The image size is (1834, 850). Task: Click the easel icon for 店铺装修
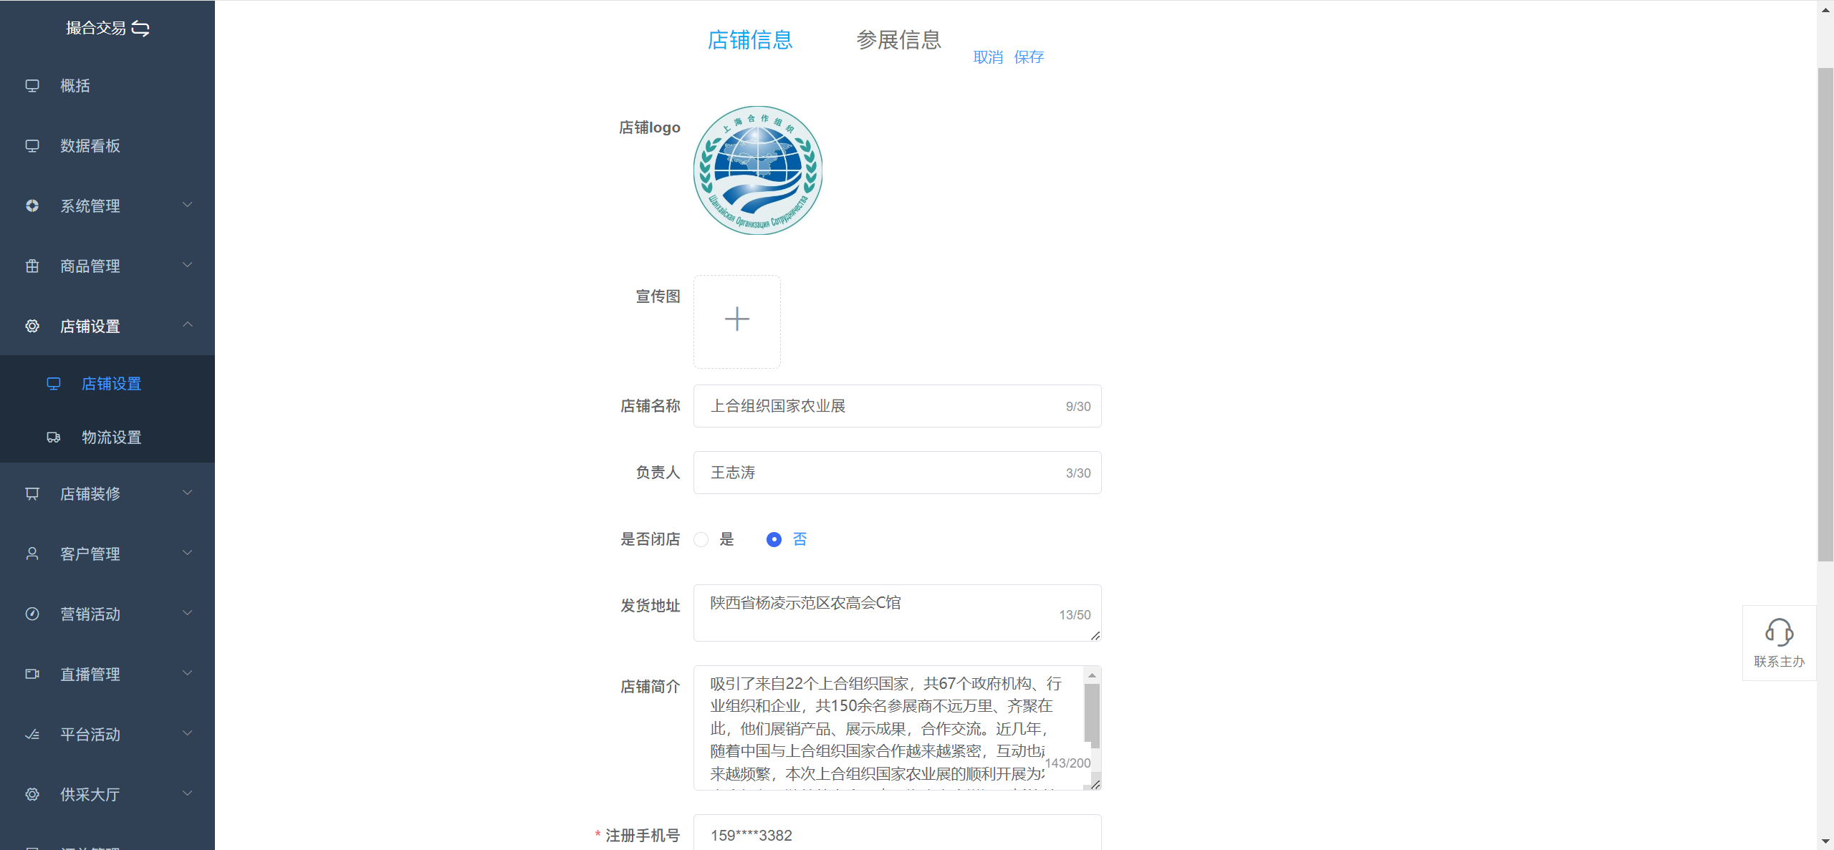point(32,494)
